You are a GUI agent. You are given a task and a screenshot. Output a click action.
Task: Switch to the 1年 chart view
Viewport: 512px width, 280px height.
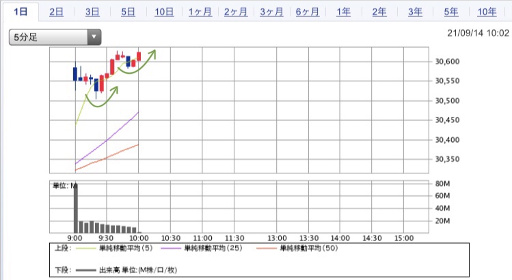click(343, 12)
